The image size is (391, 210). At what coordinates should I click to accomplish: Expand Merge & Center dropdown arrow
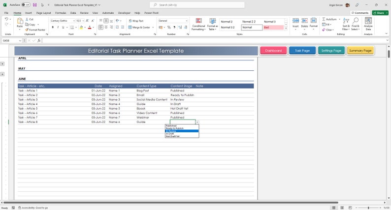[153, 28]
